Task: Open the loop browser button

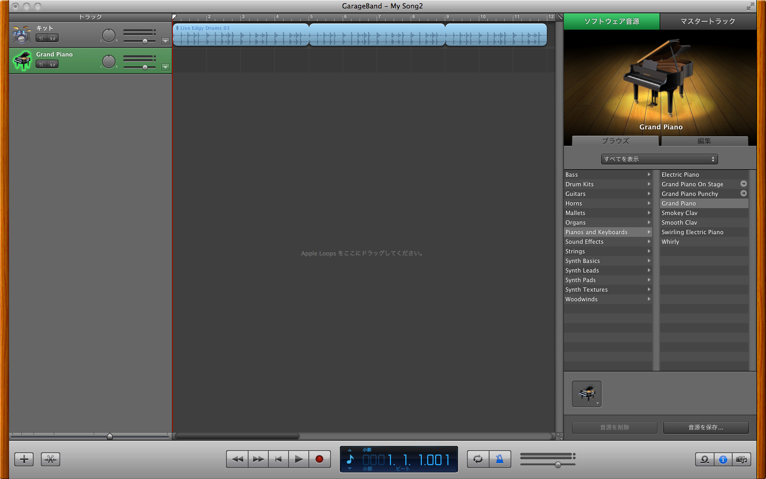Action: tap(705, 459)
